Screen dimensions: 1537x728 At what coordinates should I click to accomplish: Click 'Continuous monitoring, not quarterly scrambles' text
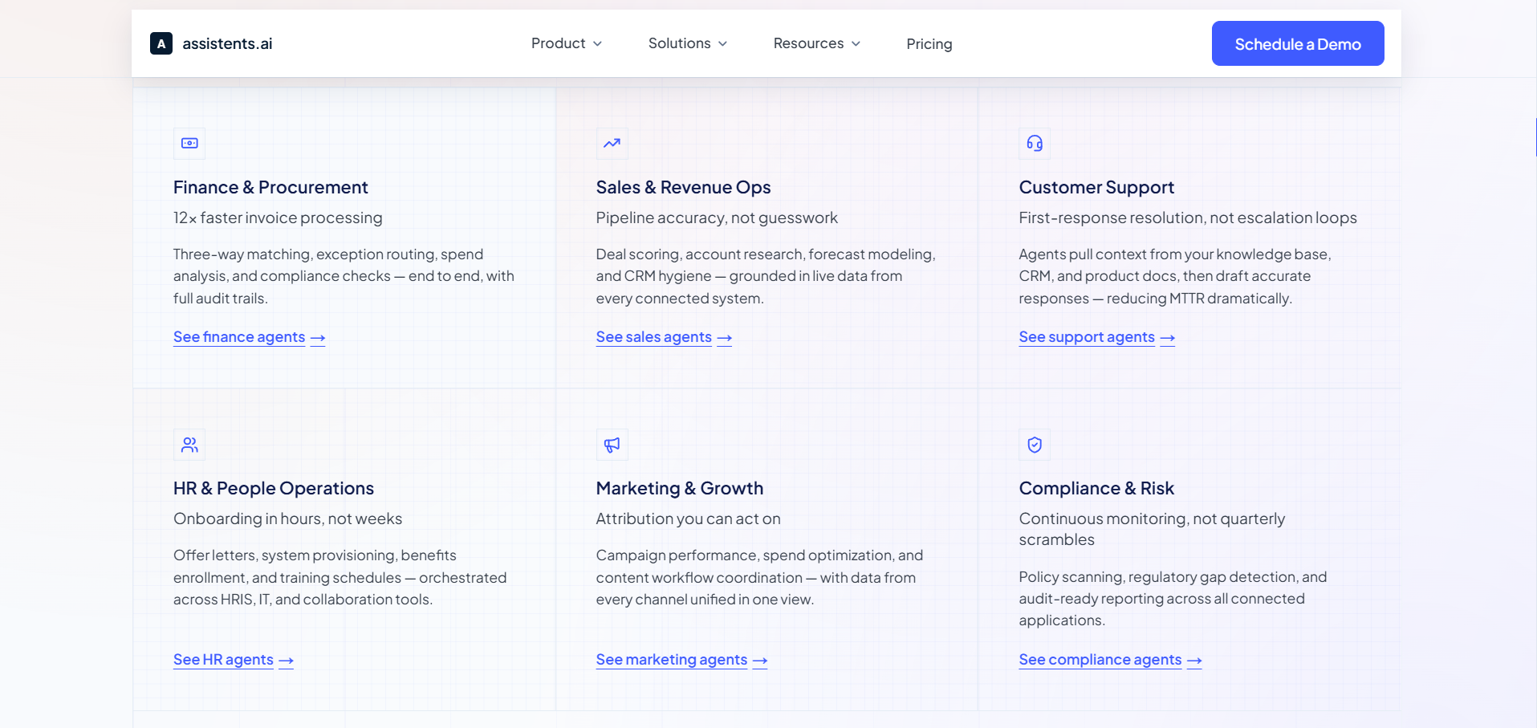[1152, 529]
